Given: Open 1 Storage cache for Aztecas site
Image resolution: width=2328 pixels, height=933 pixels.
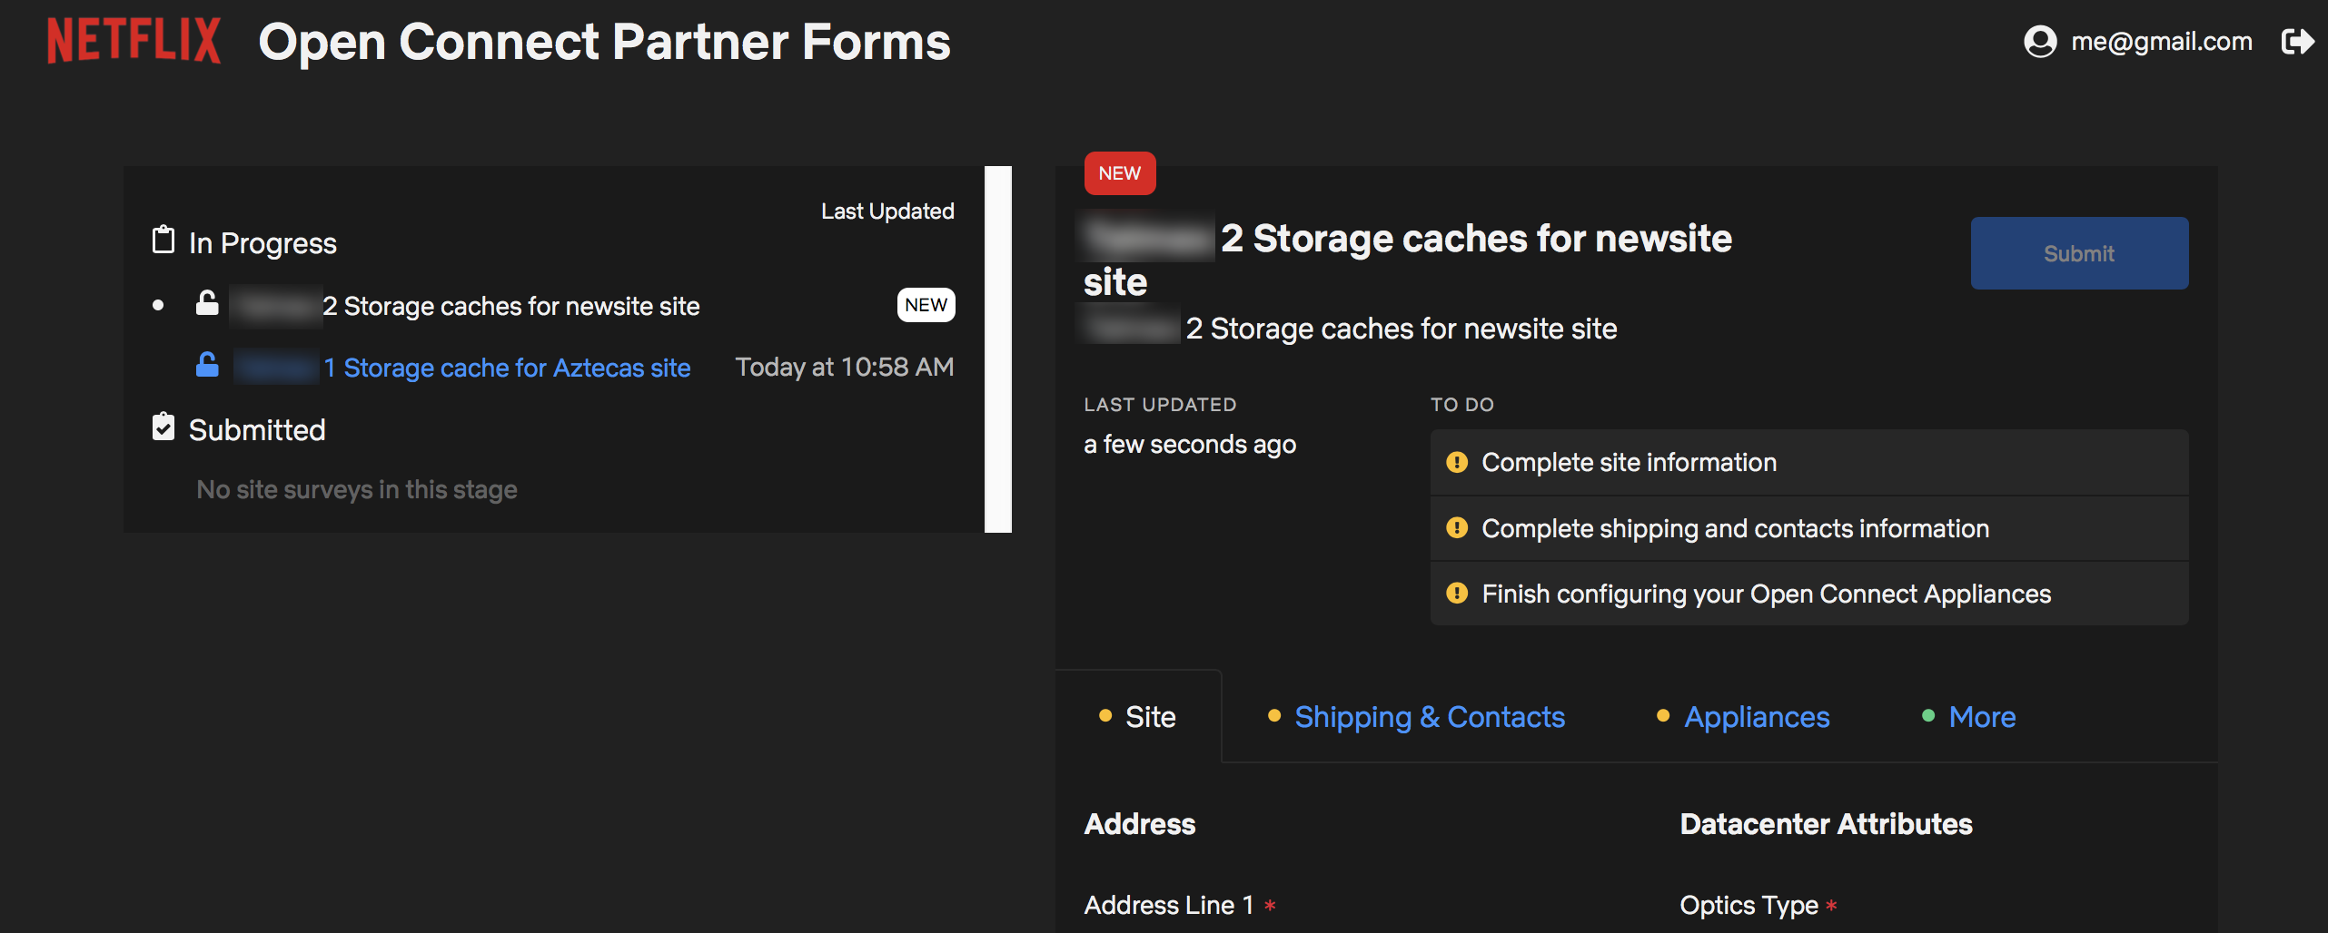Looking at the screenshot, I should 516,368.
